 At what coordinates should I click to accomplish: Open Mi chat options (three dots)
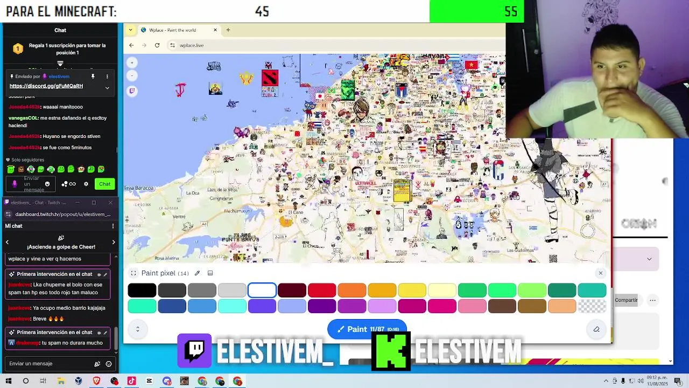pos(113,226)
